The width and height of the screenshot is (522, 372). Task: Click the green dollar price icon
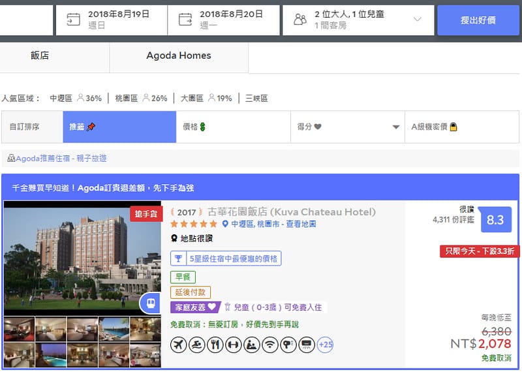pos(202,127)
